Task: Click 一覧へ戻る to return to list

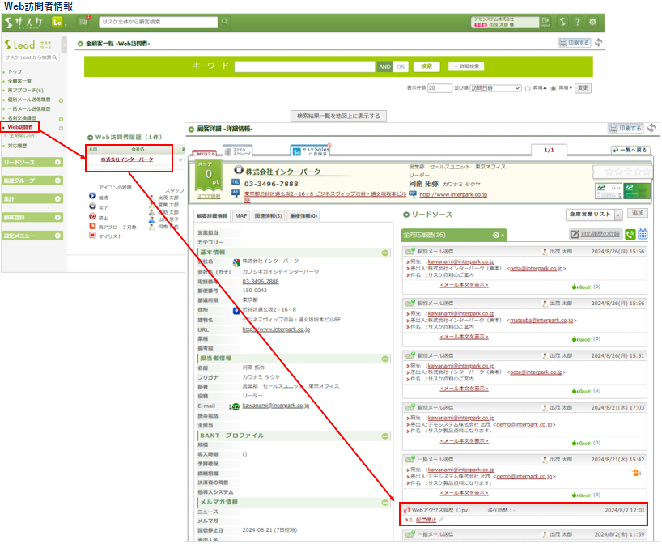Action: (x=630, y=150)
